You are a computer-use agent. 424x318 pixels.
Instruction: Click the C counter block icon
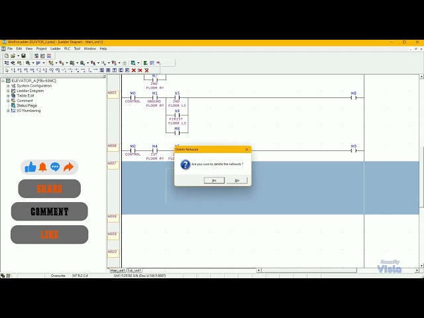pos(121,70)
